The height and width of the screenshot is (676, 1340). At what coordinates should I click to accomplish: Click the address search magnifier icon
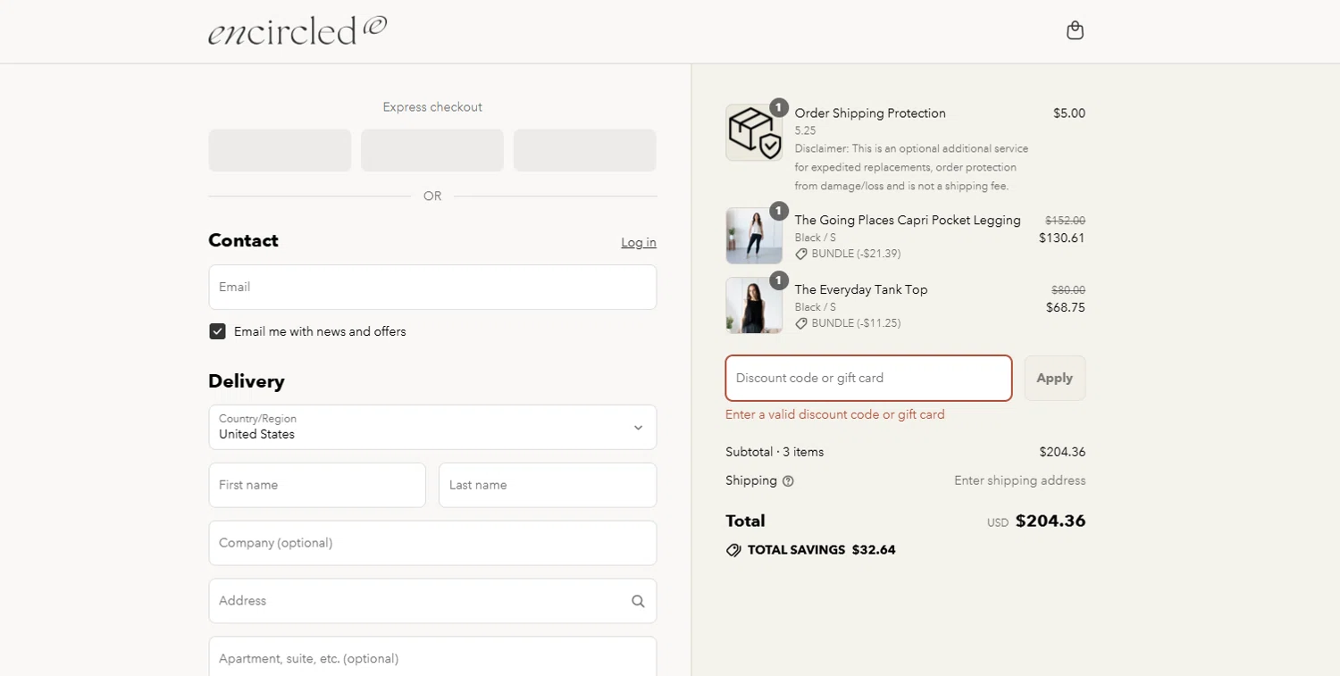(x=638, y=601)
